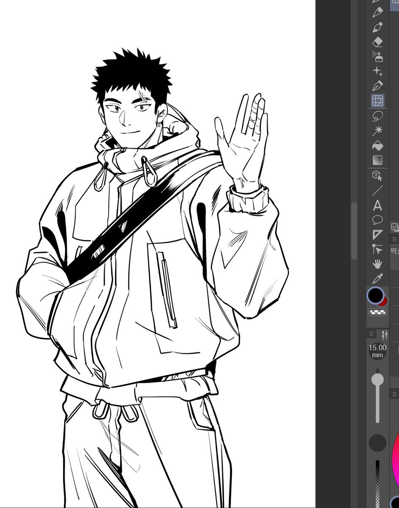Pick the red sub color swatch
The height and width of the screenshot is (508, 399).
384,302
